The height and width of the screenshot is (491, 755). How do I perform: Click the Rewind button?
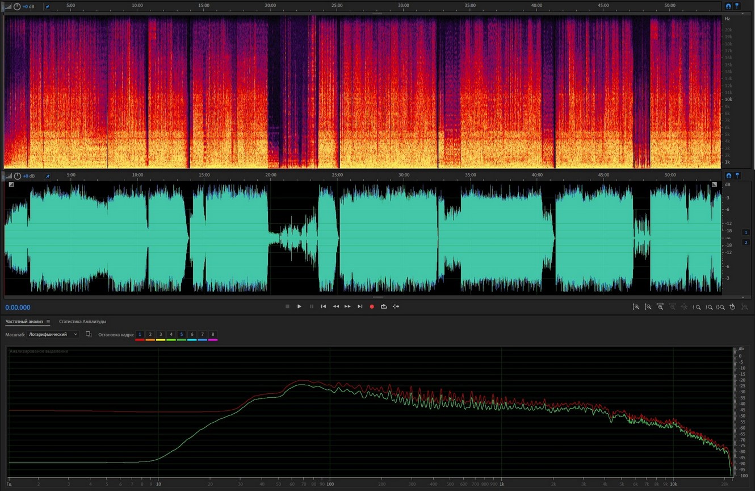click(335, 306)
